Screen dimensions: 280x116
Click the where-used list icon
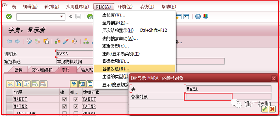(74, 41)
